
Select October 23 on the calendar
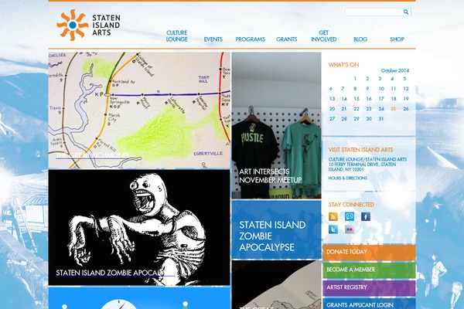tap(369, 109)
